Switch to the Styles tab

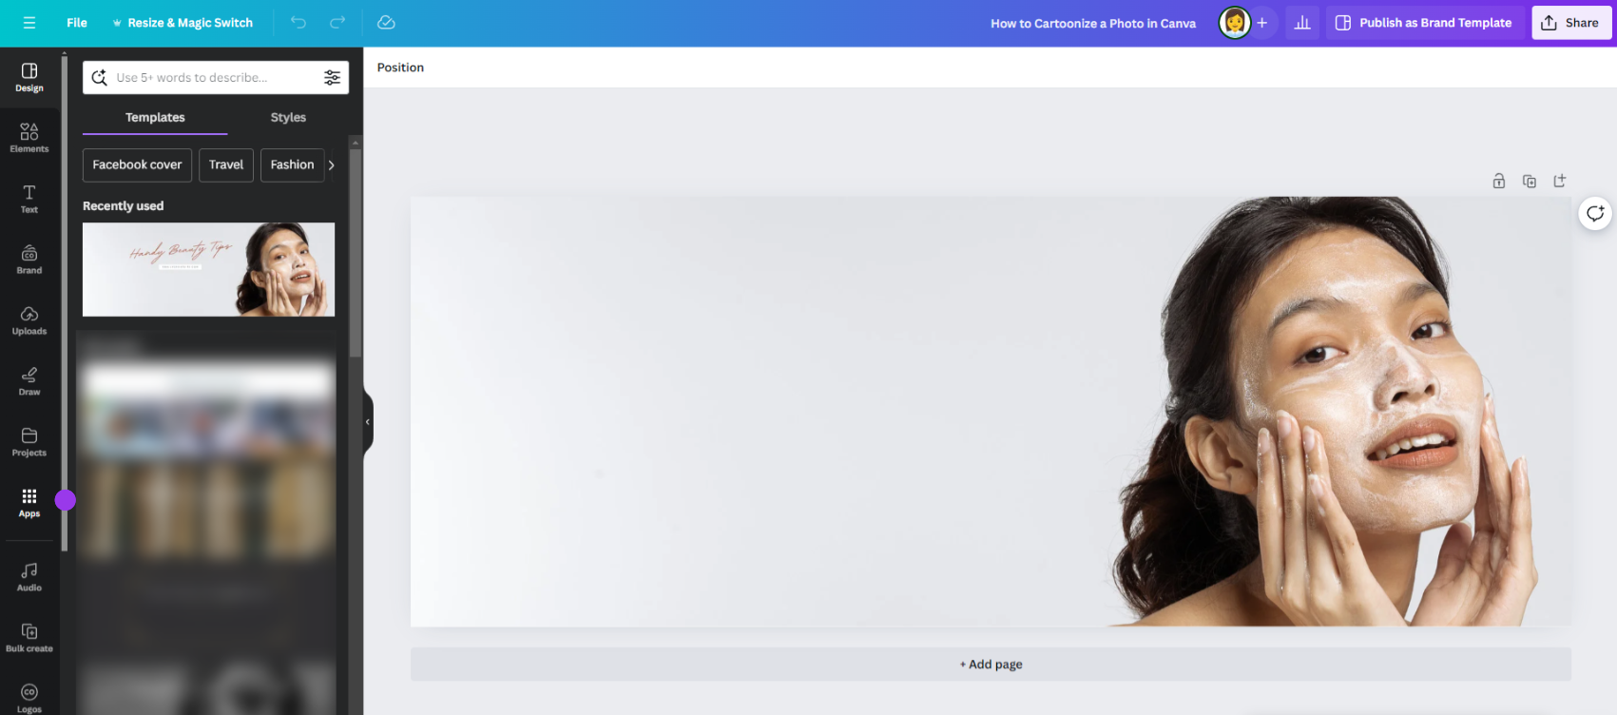point(288,118)
